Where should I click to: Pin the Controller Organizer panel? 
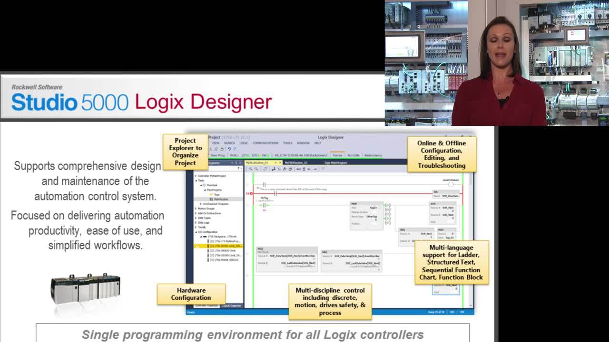click(x=236, y=163)
